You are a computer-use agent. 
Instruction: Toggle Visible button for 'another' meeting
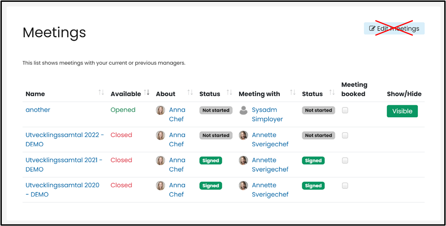[402, 111]
